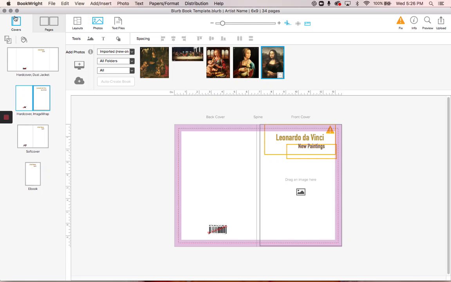Open the All Folders dropdown
Viewport: 451px width, 282px height.
click(x=115, y=61)
